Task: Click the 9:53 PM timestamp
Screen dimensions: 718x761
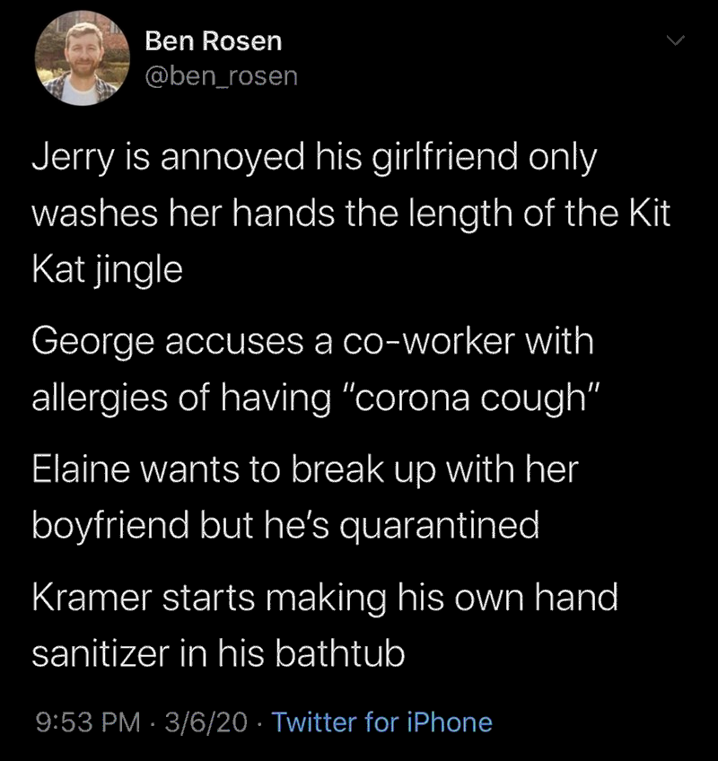Action: coord(85,722)
